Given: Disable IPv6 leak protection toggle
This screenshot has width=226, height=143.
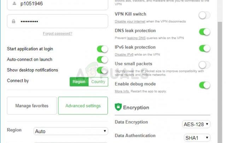Looking at the screenshot, I should tap(204, 48).
